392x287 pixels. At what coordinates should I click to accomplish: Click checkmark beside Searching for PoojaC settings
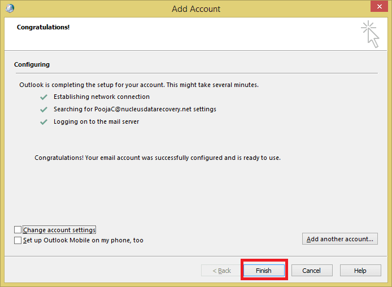(43, 110)
